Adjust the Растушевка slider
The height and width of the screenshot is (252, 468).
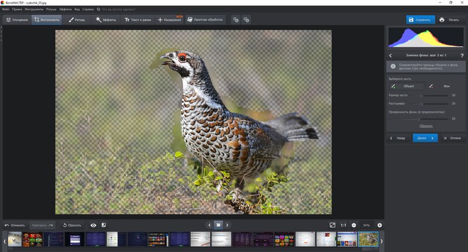tap(421, 104)
